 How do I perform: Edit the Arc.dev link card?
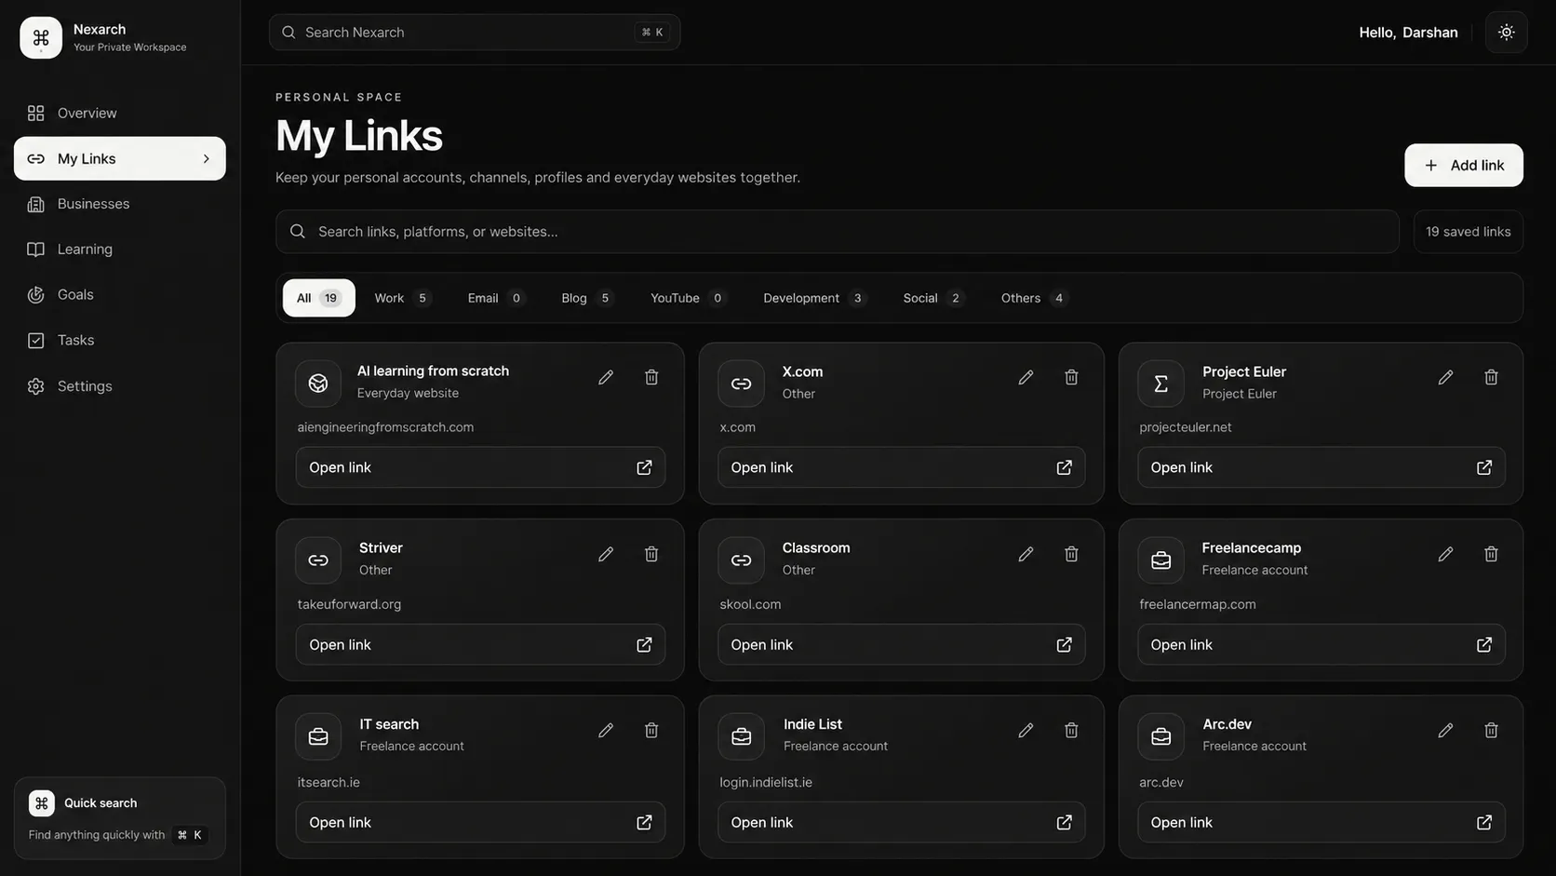click(1445, 731)
